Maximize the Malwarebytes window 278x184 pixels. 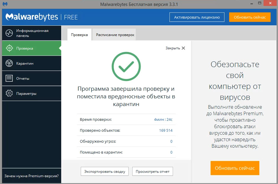(260, 3)
